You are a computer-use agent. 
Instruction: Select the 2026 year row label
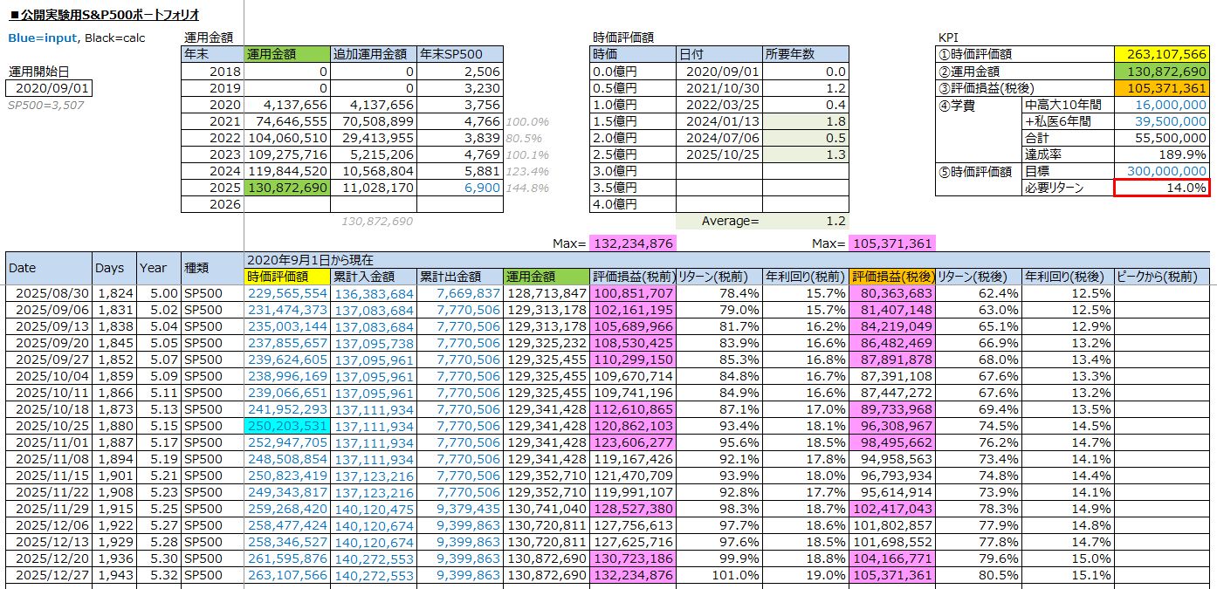pos(212,204)
